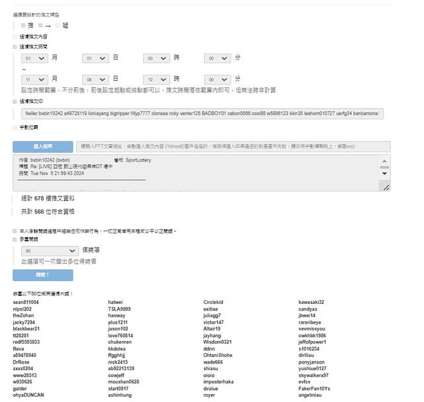Toggle the 篩選推文時間 checkbox

[15, 47]
